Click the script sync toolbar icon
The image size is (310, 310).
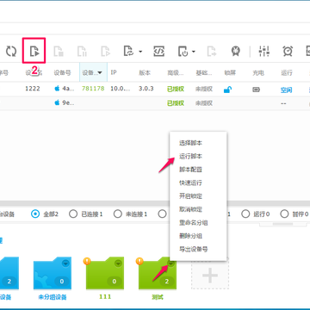click(x=129, y=52)
